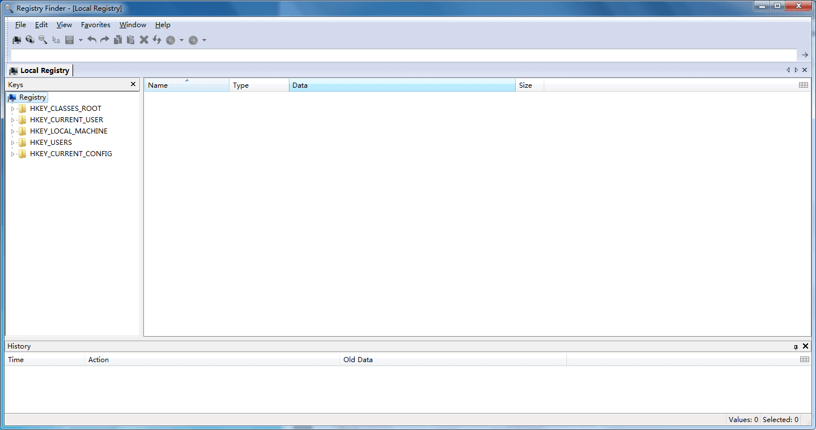The width and height of the screenshot is (816, 430).
Task: Open the Window menu
Action: point(133,25)
